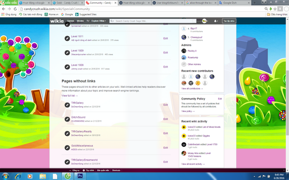Open the Windows Start button
The width and height of the screenshot is (289, 180).
(x=5, y=176)
